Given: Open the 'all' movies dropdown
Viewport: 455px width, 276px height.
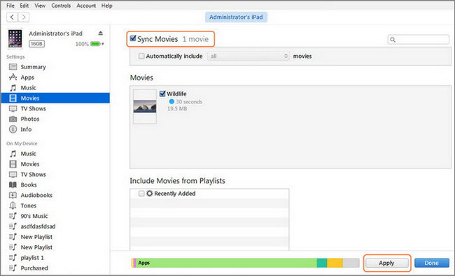Looking at the screenshot, I should [248, 56].
